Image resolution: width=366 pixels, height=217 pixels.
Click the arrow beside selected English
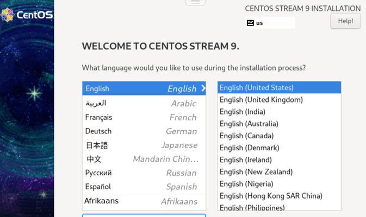pos(203,88)
